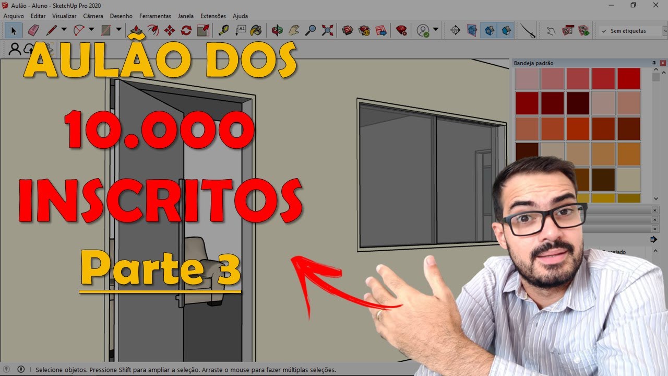668x376 pixels.
Task: Click materials list scroll down arrow
Action: pyautogui.click(x=656, y=198)
